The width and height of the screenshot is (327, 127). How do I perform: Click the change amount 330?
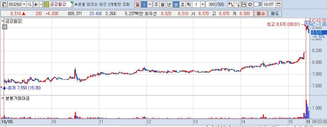click(x=38, y=14)
